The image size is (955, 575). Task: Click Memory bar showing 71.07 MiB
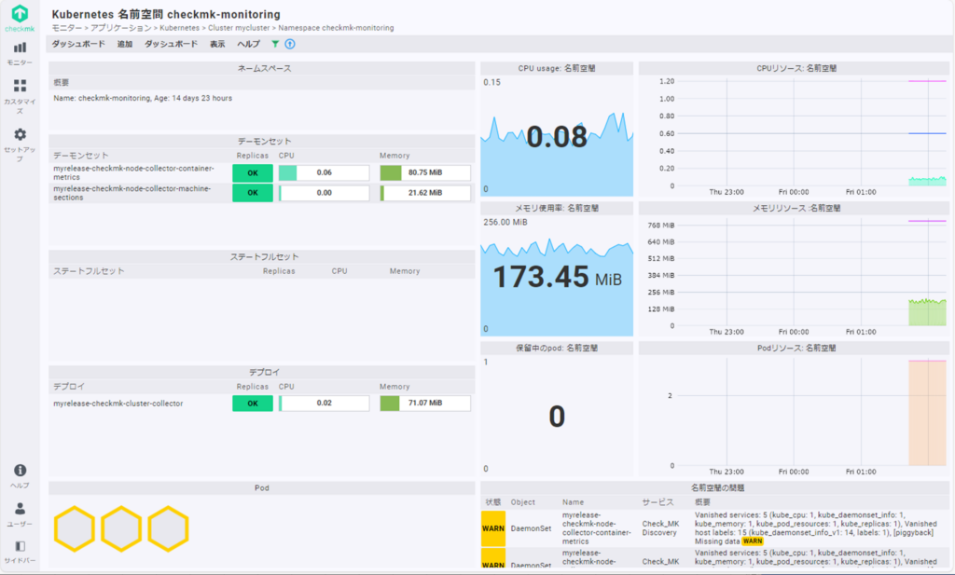coord(425,404)
